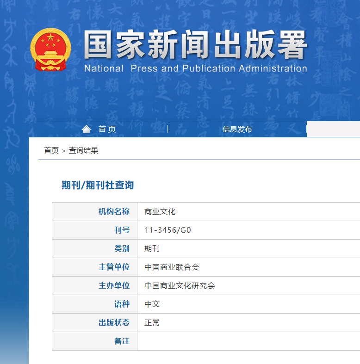The height and width of the screenshot is (364, 360).
Task: Click the white highlighted tab in navigation bar
Action: click(333, 129)
